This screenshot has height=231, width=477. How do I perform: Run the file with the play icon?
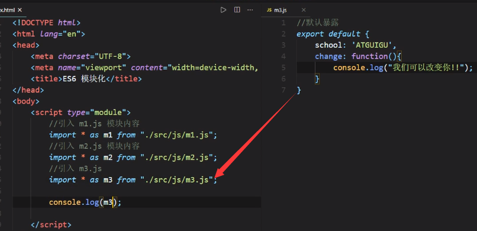(x=223, y=10)
